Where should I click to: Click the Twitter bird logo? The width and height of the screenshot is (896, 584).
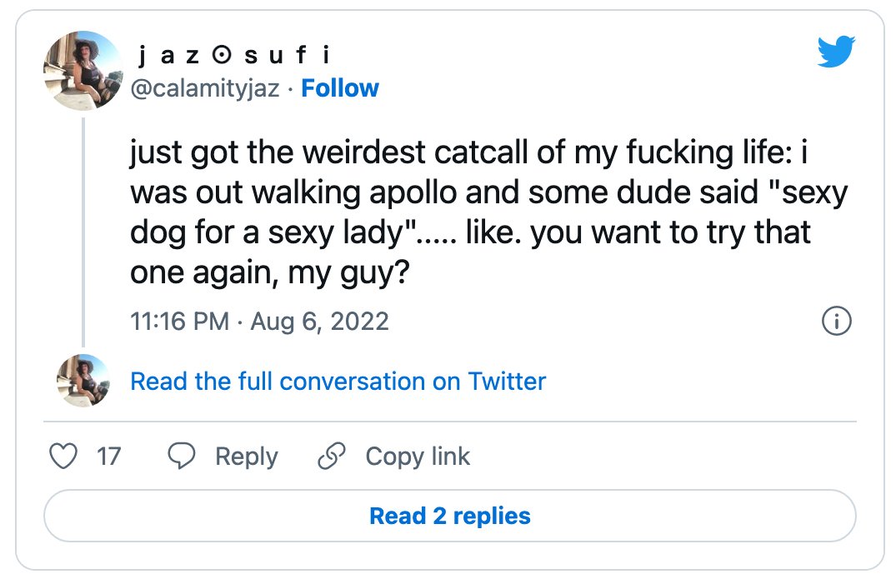click(x=836, y=52)
